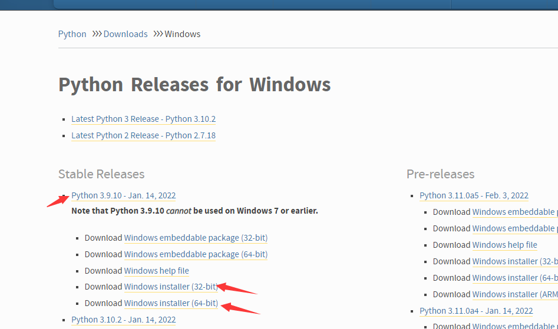558x329 pixels.
Task: Download 3.9.10 Windows embeddable package (64-bit)
Action: coord(196,254)
